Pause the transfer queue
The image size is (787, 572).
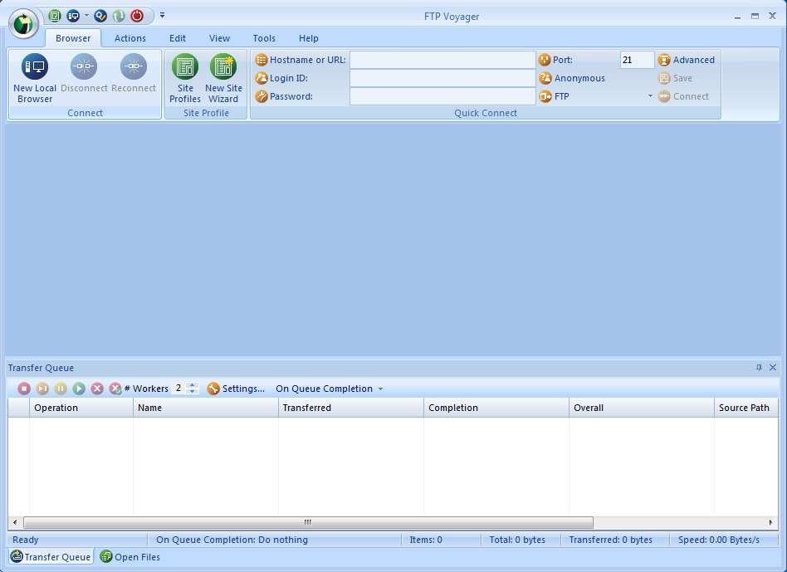click(61, 389)
